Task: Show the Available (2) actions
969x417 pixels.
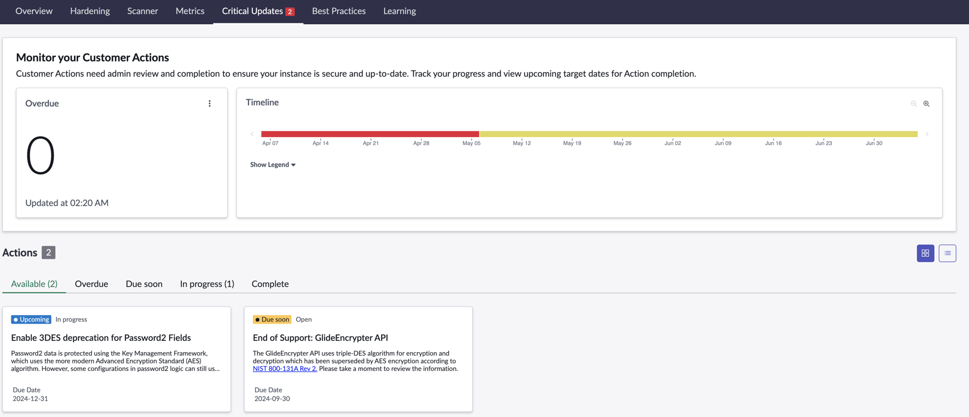Action: 34,284
